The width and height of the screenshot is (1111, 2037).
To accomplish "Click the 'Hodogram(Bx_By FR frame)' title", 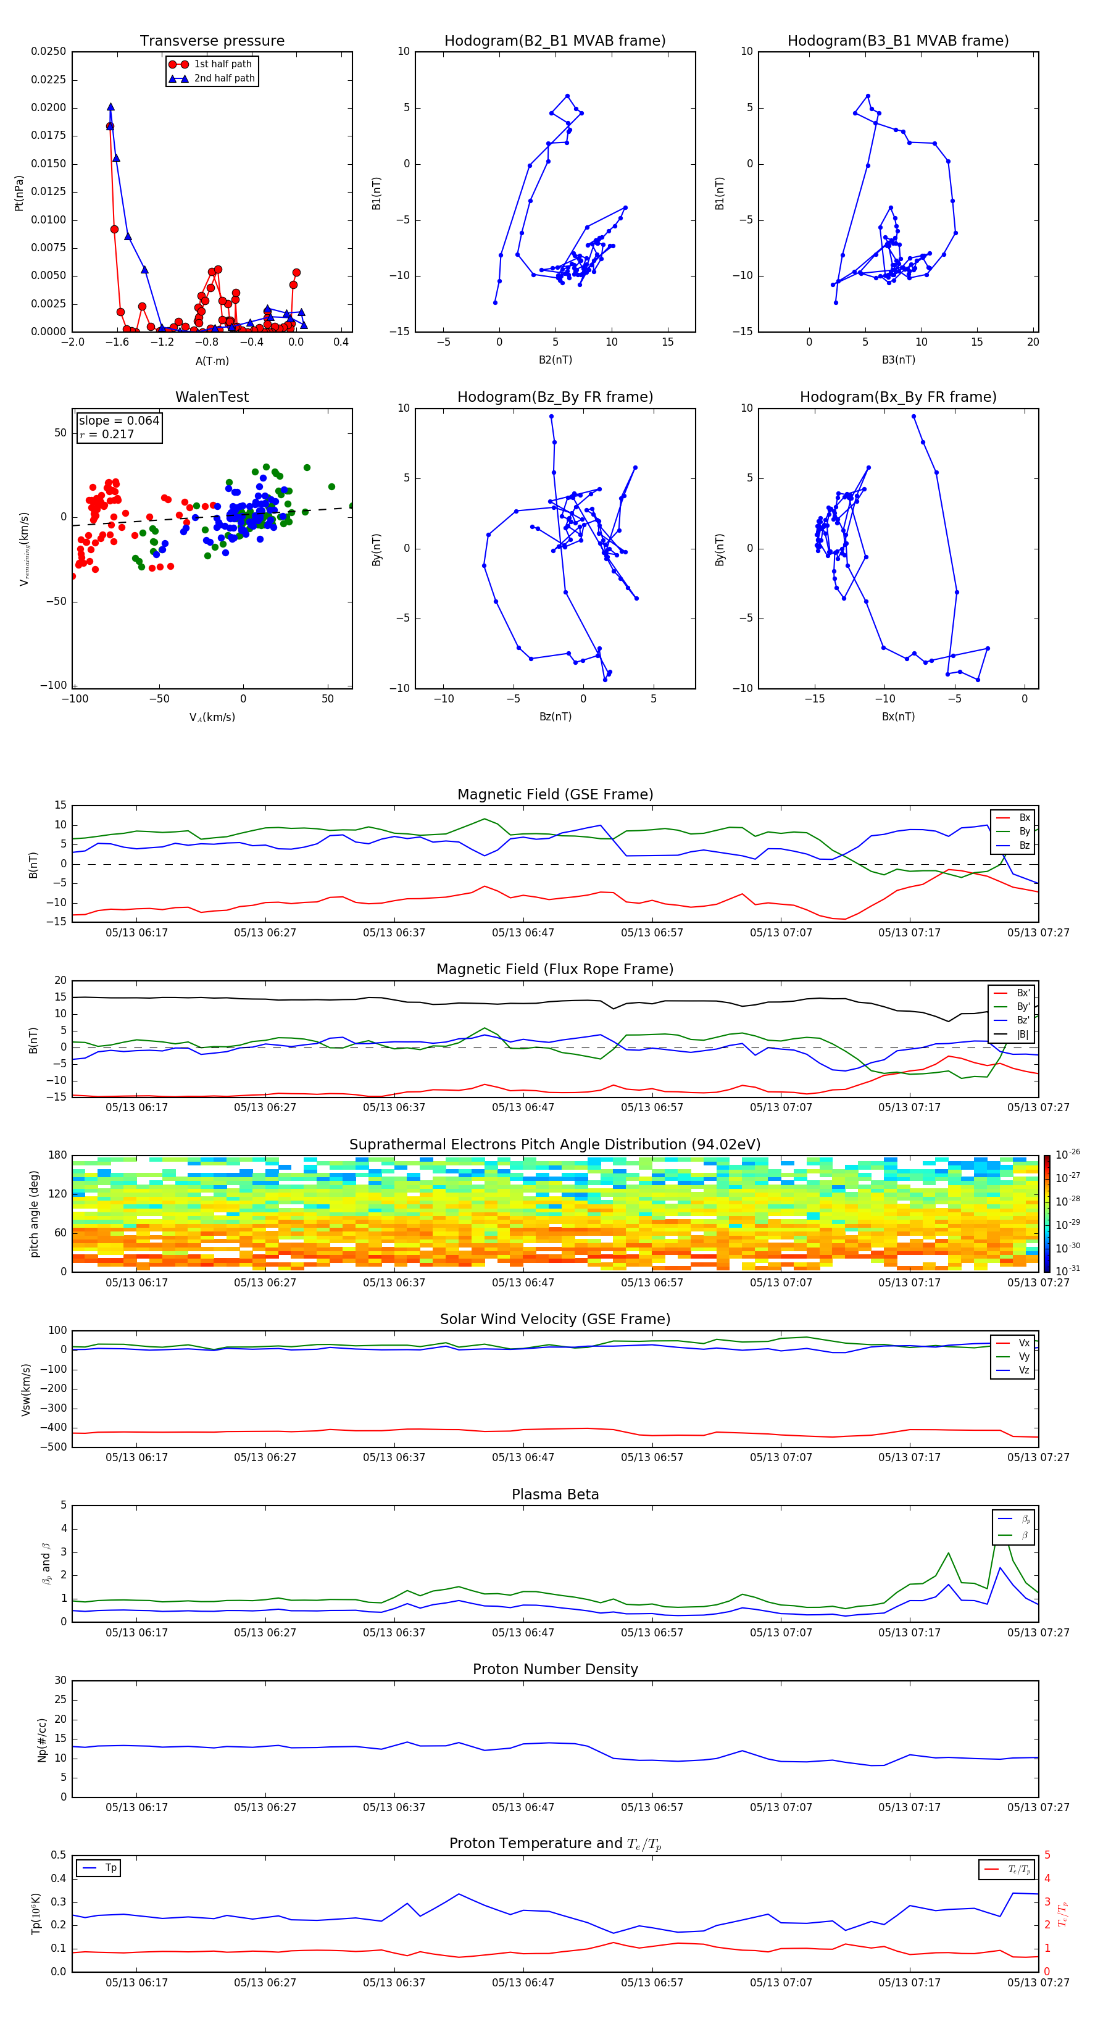I will 898,397.
